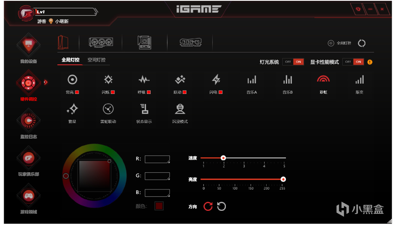395x226 pixels.
Task: Click the hue ring selector handle
Action: click(x=66, y=176)
